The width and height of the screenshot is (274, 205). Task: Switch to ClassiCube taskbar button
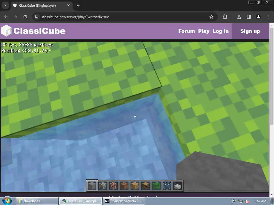point(81,201)
